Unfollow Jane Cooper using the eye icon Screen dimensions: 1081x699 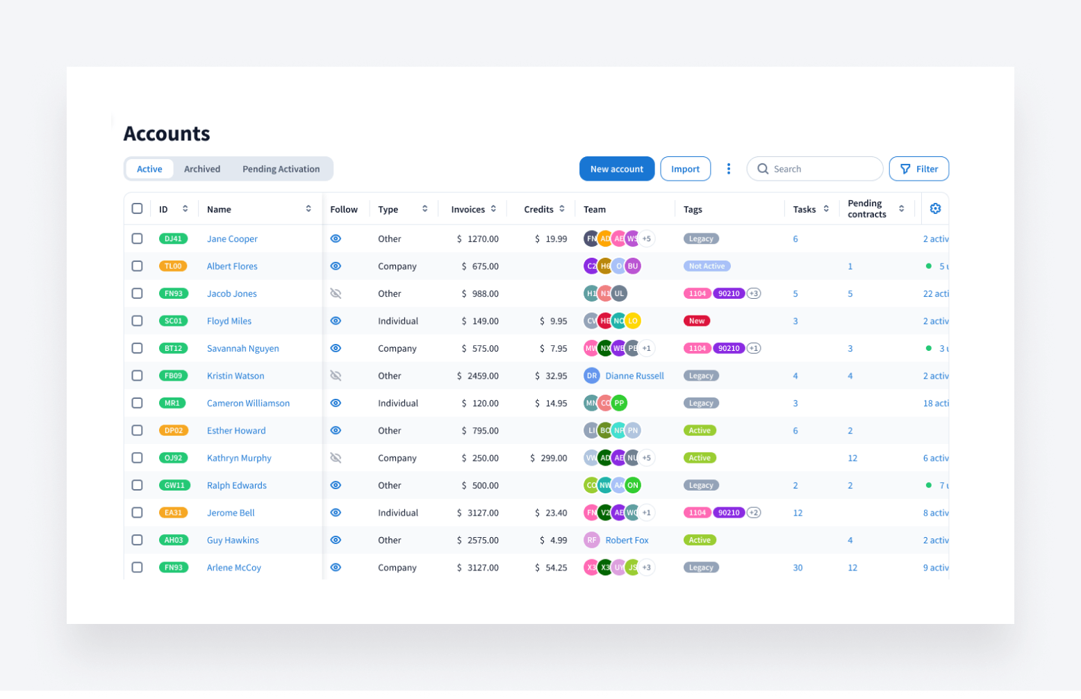[336, 239]
